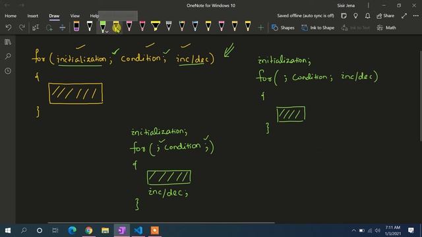Switch to Google Chrome in the taskbar
Viewport: 422px width, 237px height.
(x=88, y=230)
